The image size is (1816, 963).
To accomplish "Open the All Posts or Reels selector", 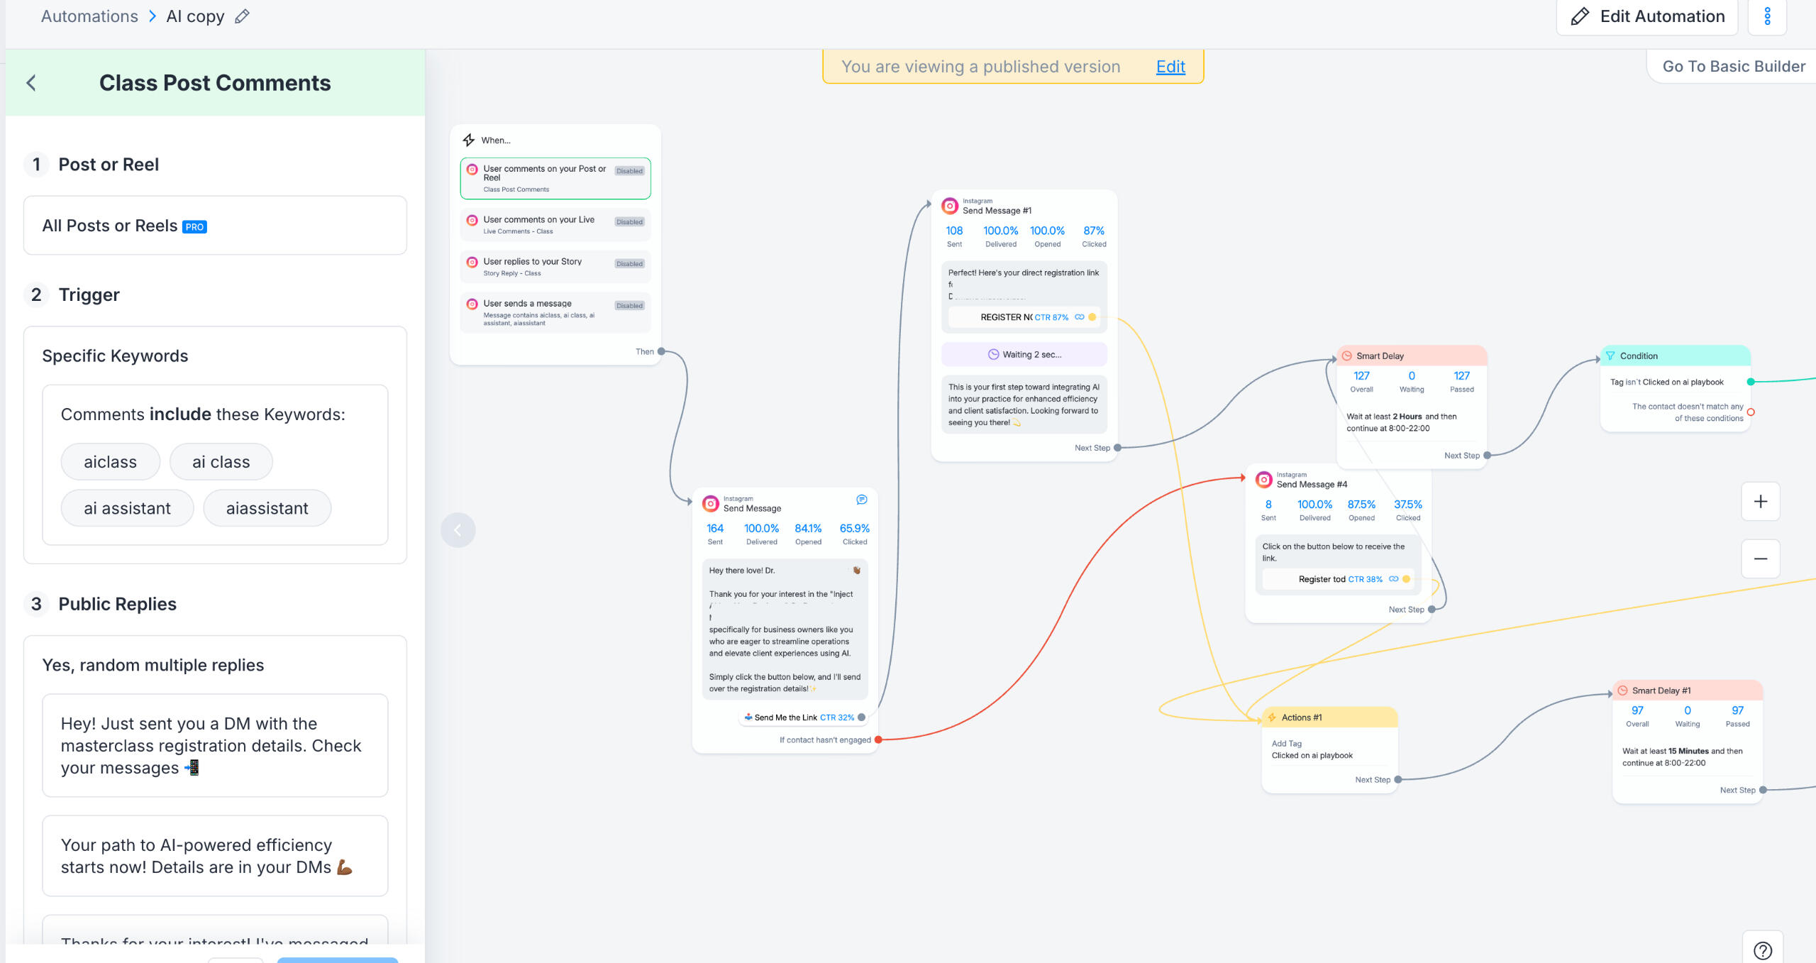I will pos(215,226).
